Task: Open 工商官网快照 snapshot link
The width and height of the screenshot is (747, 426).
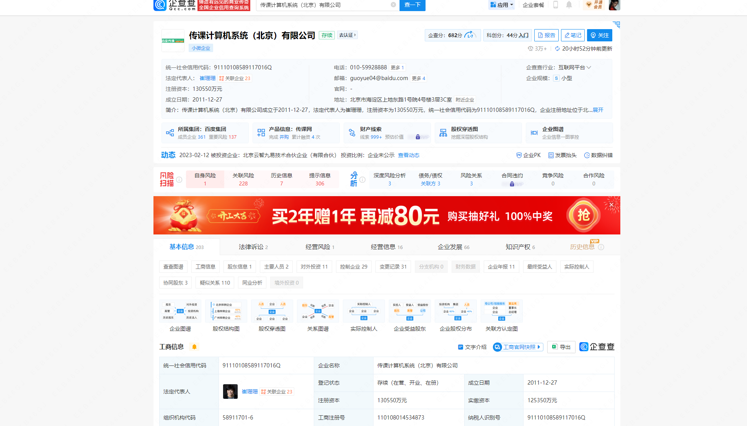Action: pos(518,347)
